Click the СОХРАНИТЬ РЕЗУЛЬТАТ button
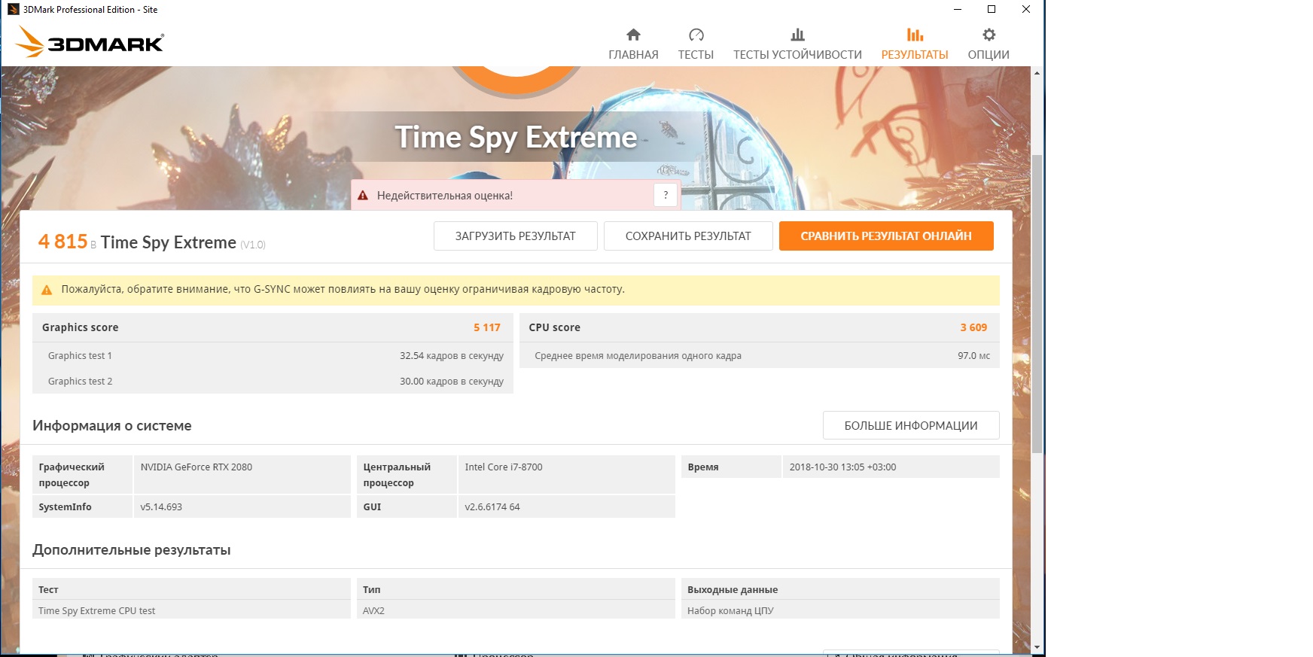Screen dimensions: 1313x657 pyautogui.click(x=688, y=236)
